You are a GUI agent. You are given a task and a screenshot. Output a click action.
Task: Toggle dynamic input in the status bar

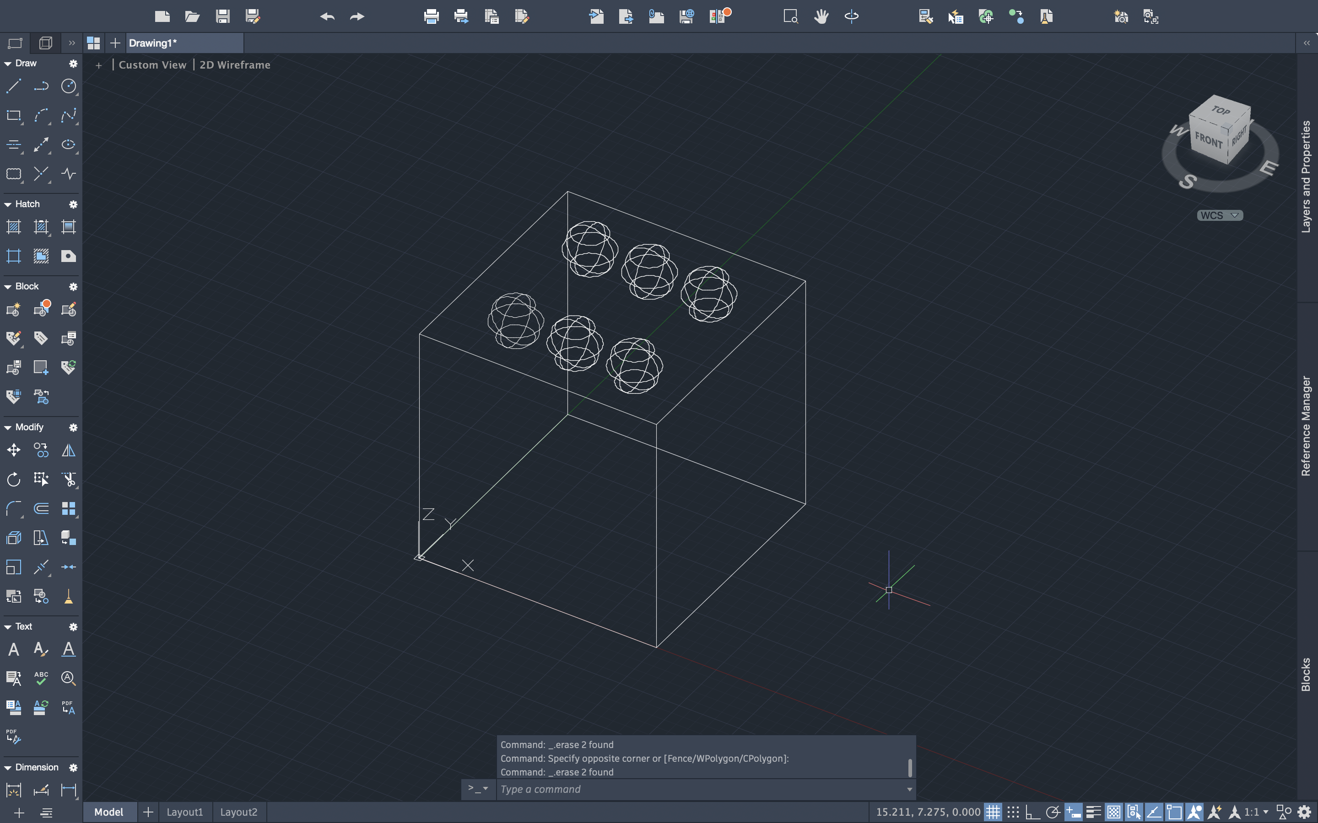click(x=1073, y=812)
